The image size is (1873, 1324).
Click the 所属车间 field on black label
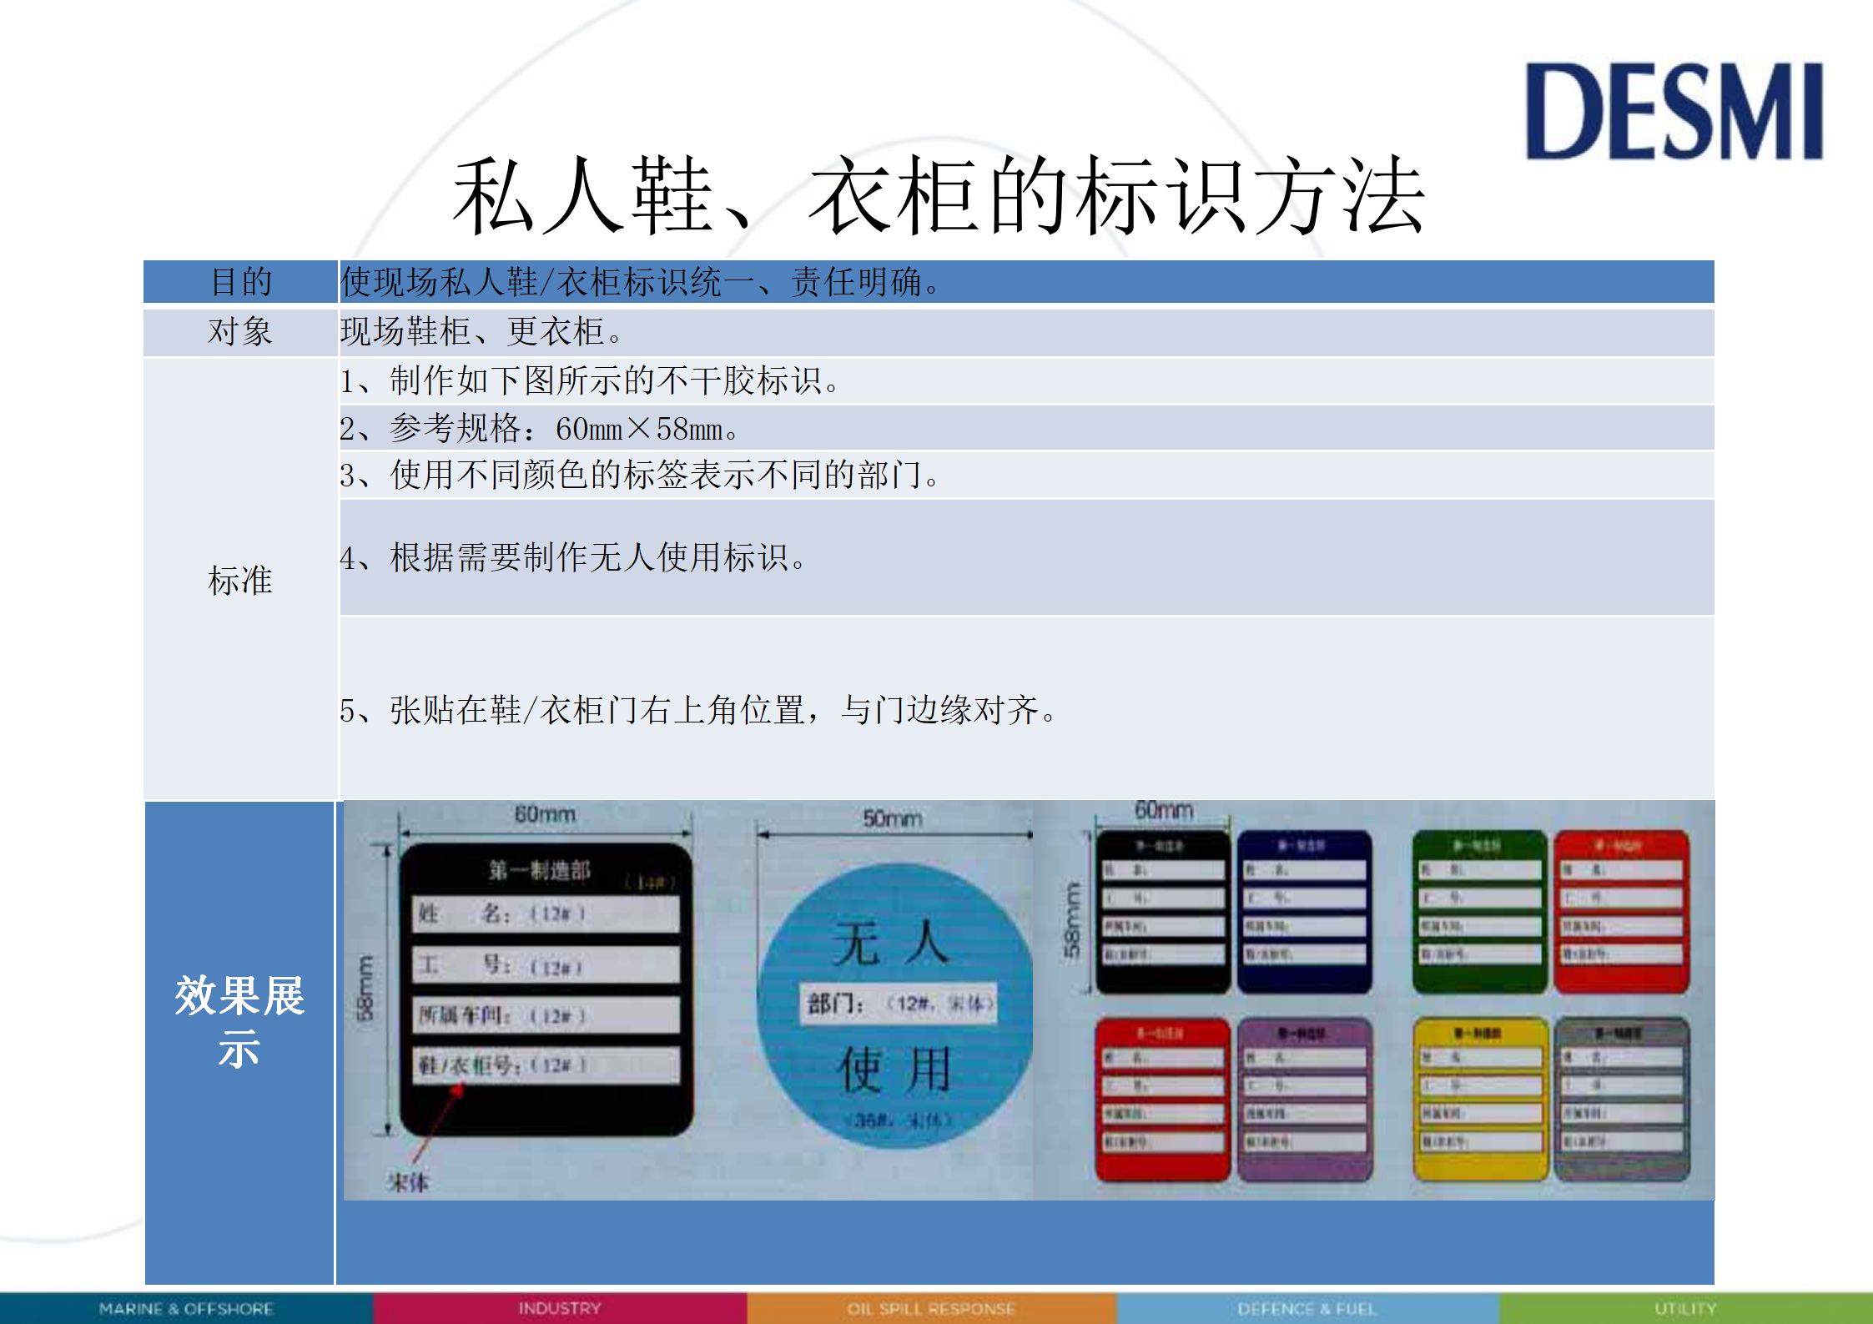click(x=546, y=1015)
